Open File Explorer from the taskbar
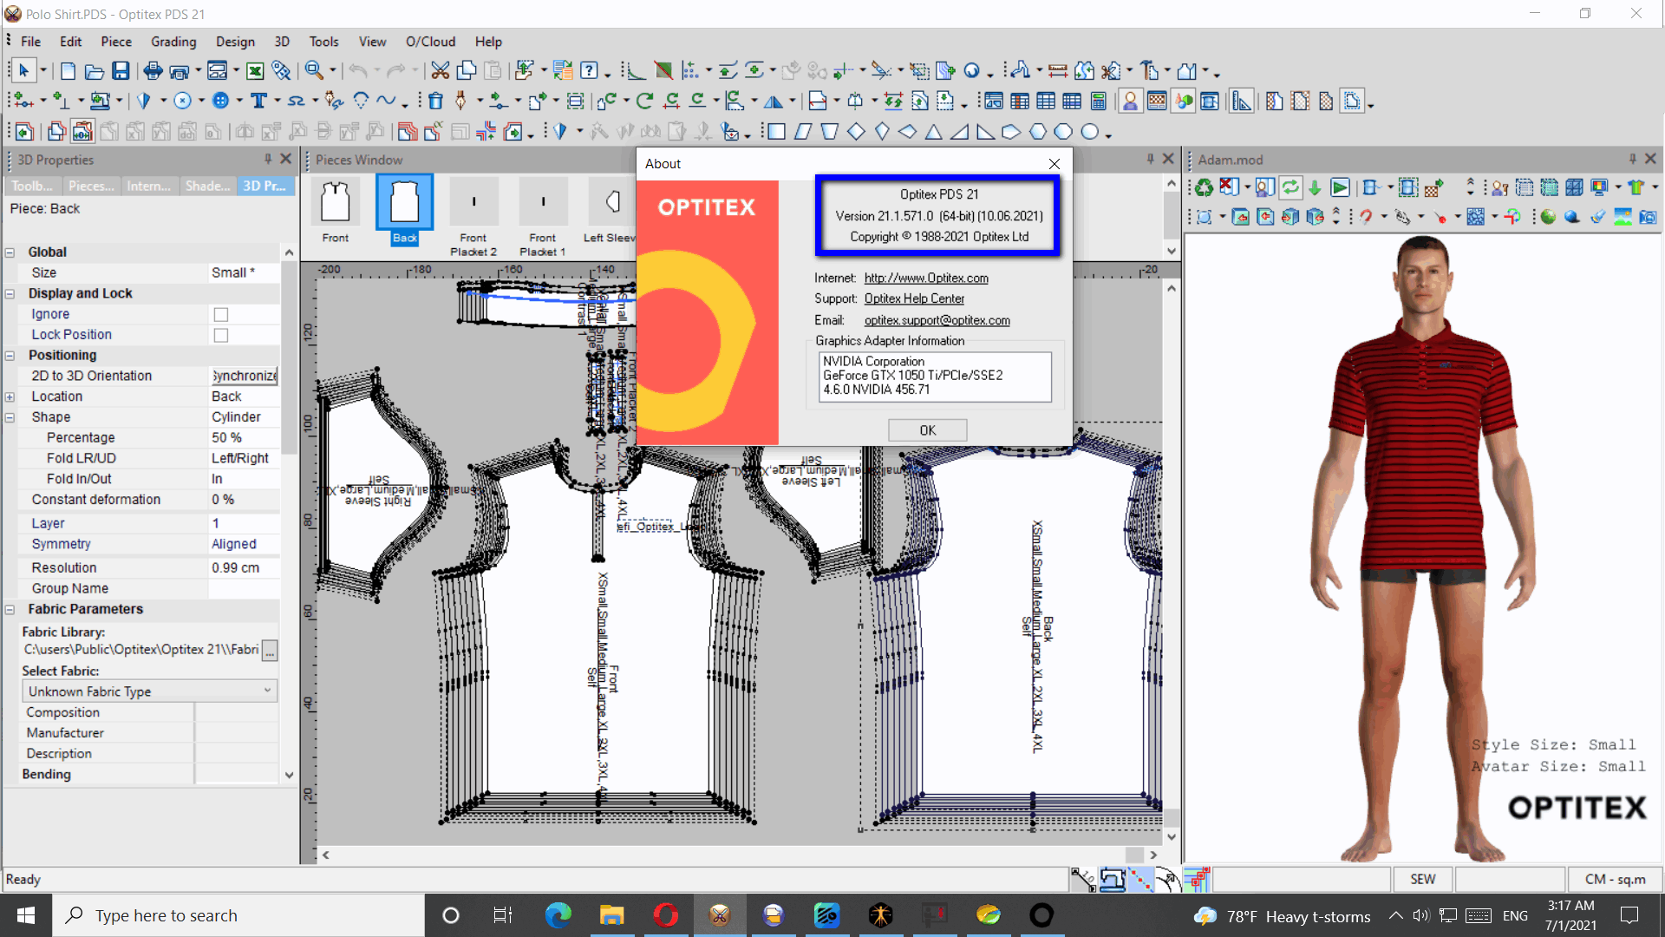1665x937 pixels. (x=611, y=915)
